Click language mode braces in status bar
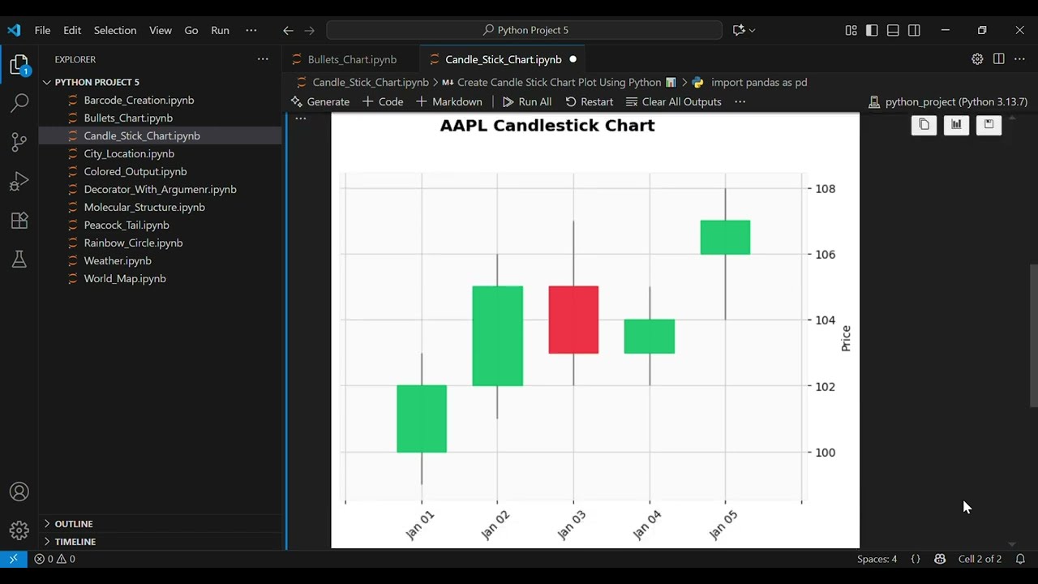This screenshot has width=1038, height=584. [916, 559]
